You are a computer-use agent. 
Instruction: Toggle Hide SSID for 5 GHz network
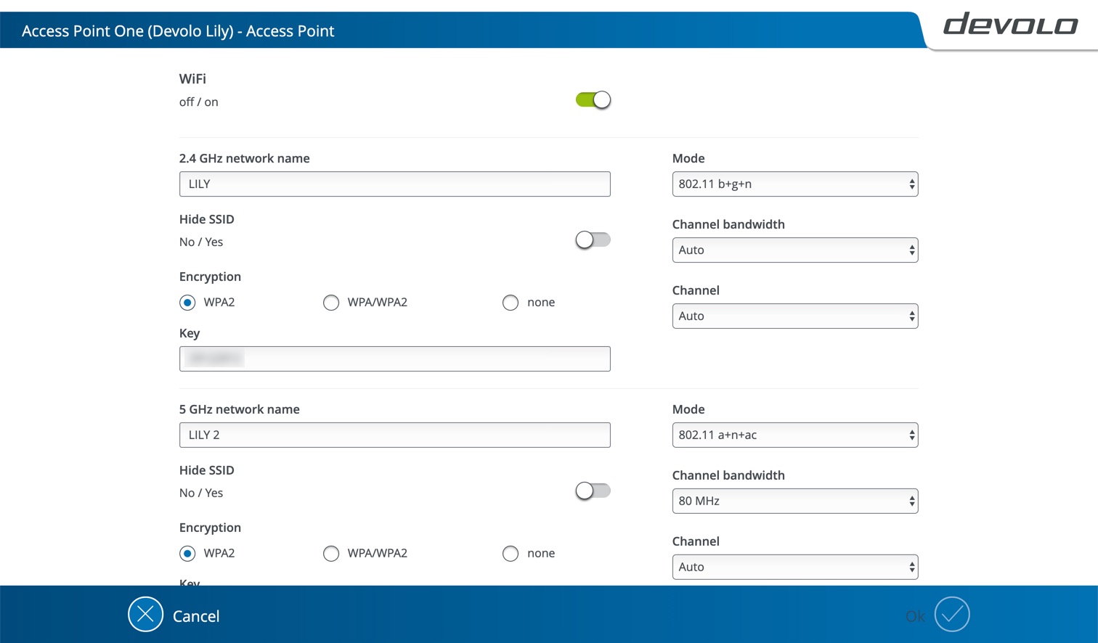coord(593,491)
